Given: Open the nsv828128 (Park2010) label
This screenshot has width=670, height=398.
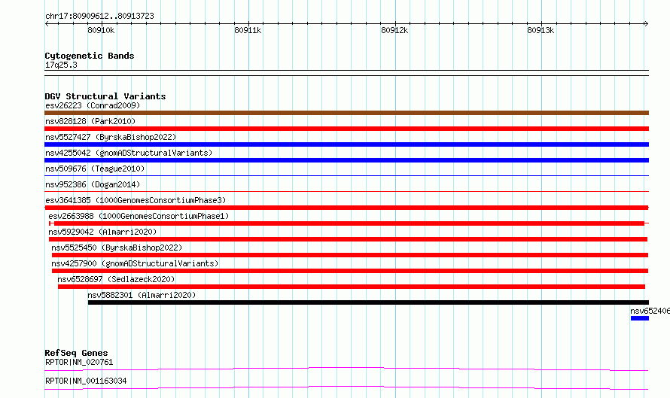Looking at the screenshot, I should [90, 121].
